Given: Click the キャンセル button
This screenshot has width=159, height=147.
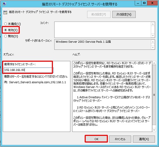Looking at the screenshot, I should (120, 139).
